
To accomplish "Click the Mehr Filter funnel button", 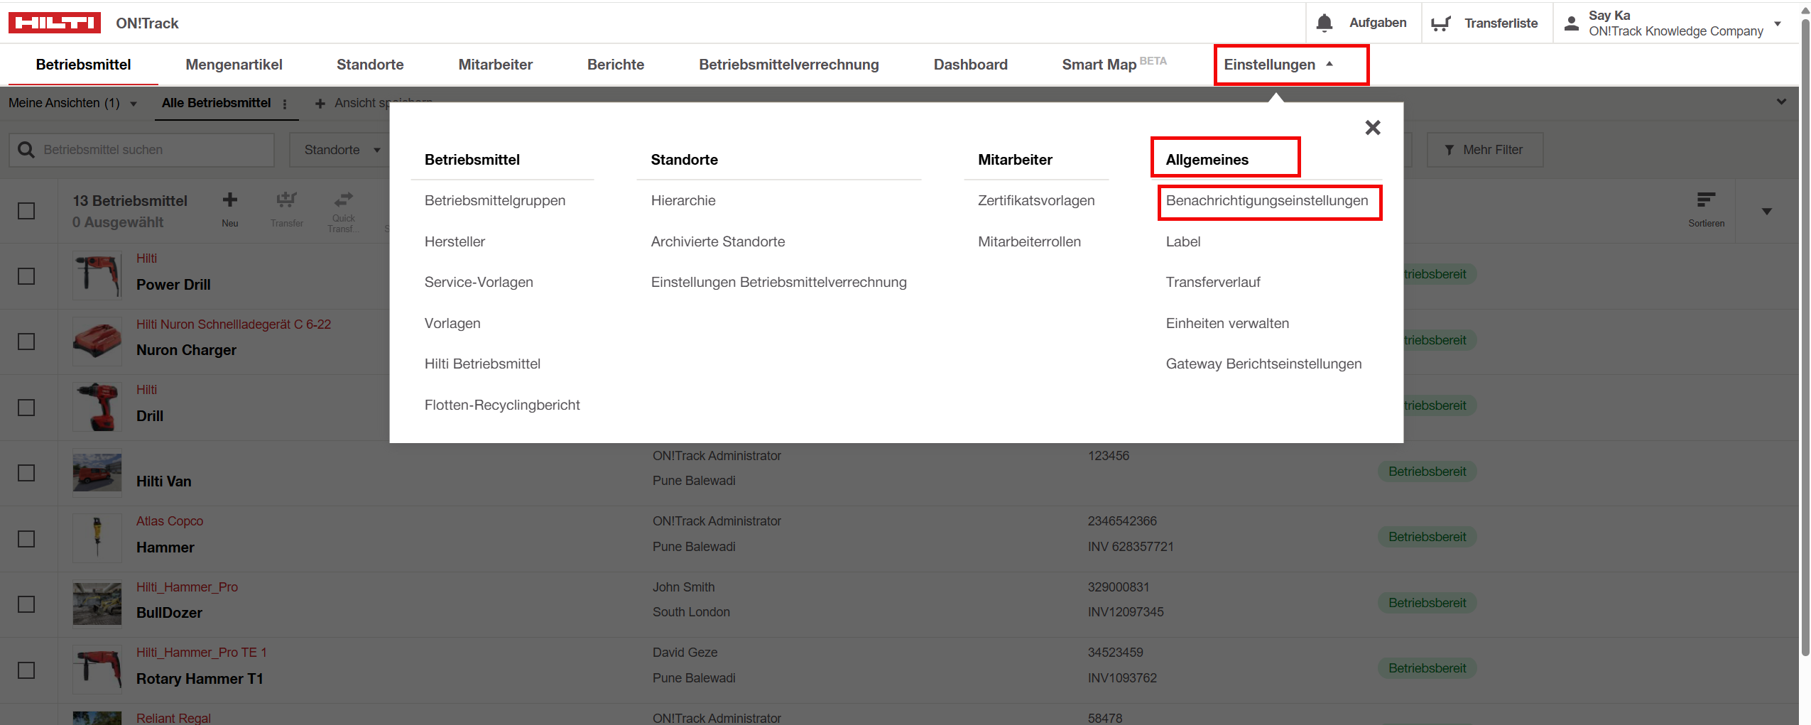I will click(x=1484, y=150).
